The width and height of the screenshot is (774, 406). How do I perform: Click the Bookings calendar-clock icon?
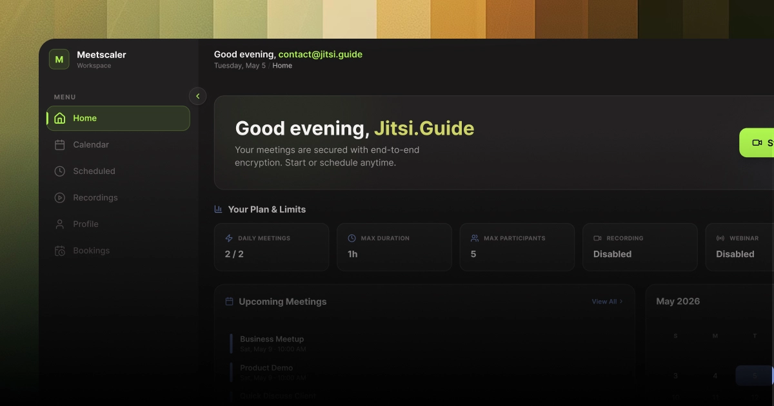(60, 251)
